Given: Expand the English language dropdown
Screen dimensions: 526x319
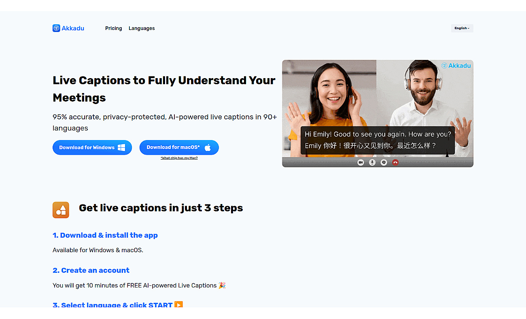Looking at the screenshot, I should [462, 28].
